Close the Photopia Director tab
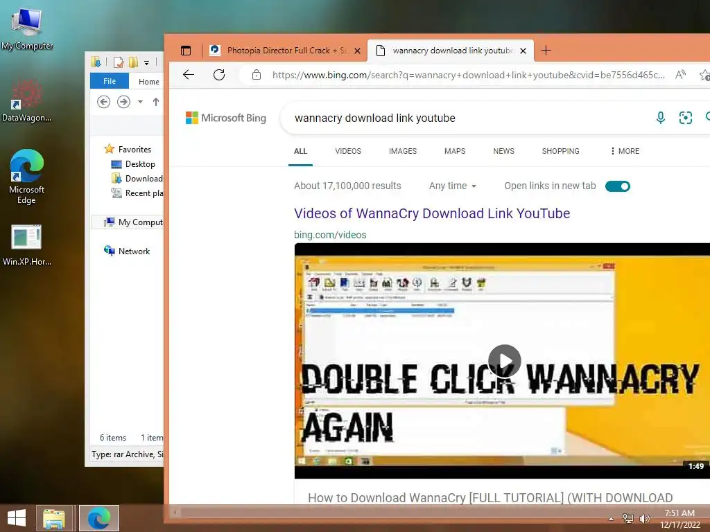710x532 pixels. click(357, 51)
